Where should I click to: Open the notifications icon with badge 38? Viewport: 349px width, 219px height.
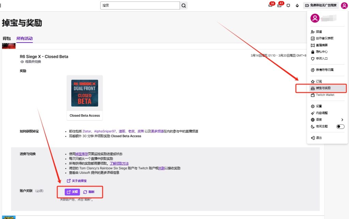click(x=271, y=5)
